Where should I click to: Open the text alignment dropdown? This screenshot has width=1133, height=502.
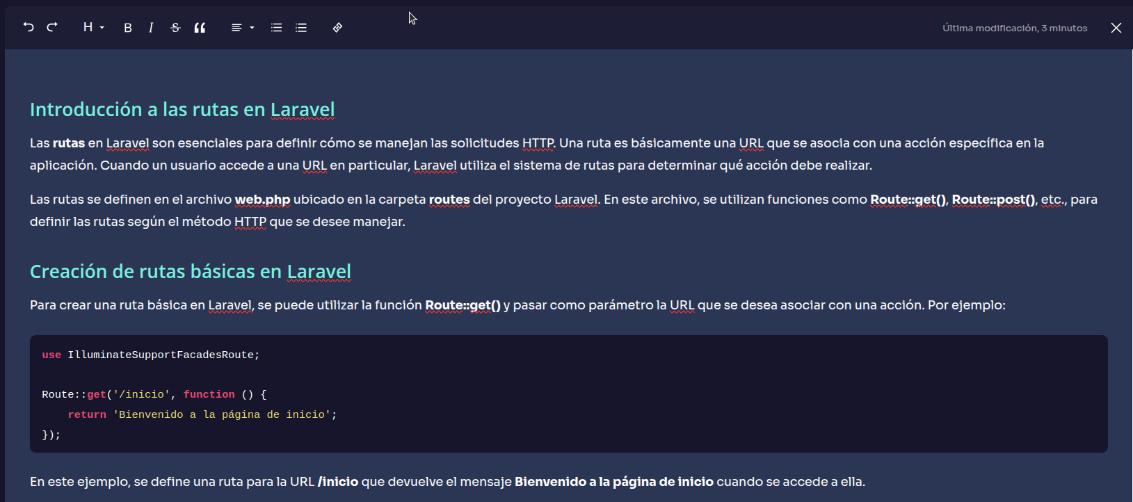(243, 28)
